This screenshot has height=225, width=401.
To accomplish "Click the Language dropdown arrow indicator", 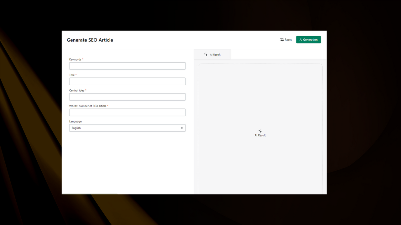I will click(182, 128).
